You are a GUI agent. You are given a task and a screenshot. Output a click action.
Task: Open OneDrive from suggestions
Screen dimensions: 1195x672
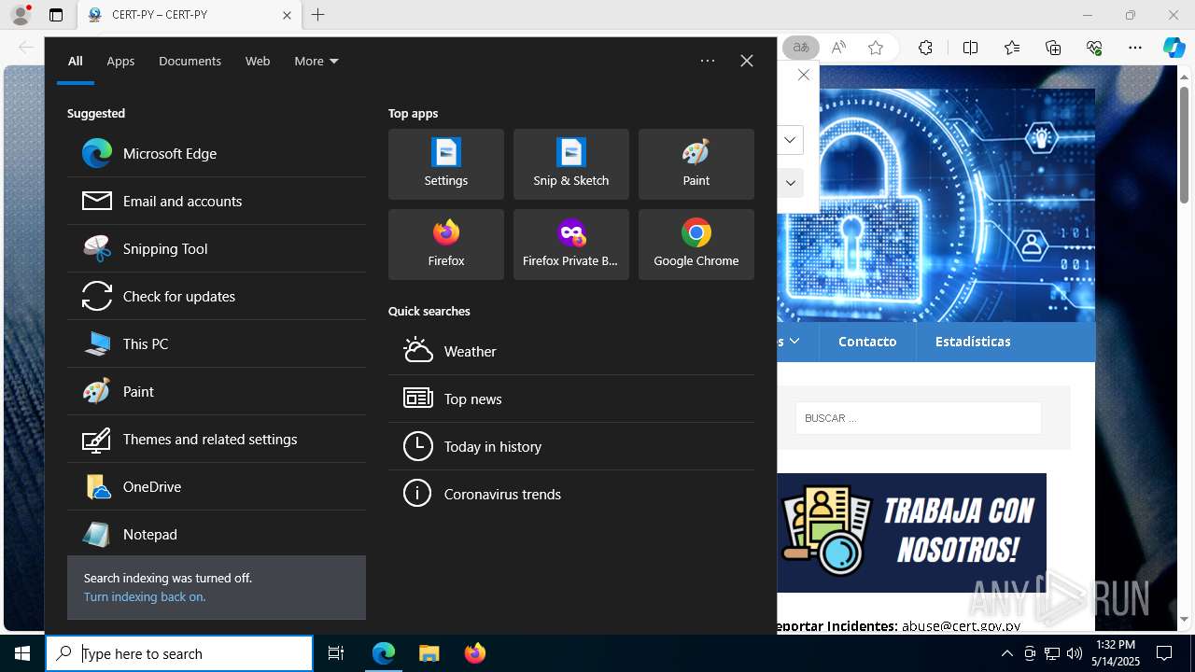(x=217, y=486)
